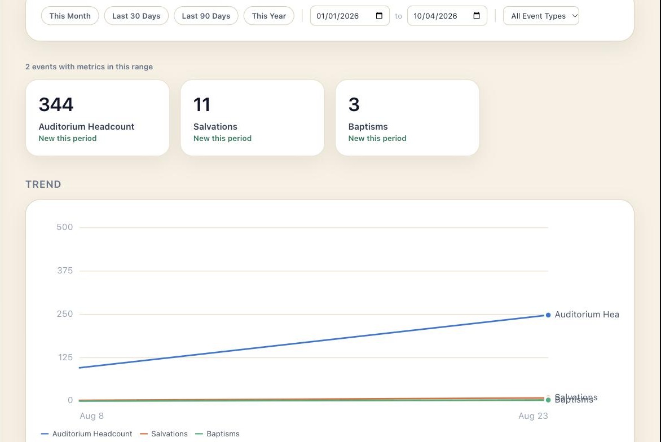
Task: Click the TREND section heading
Action: click(x=43, y=184)
